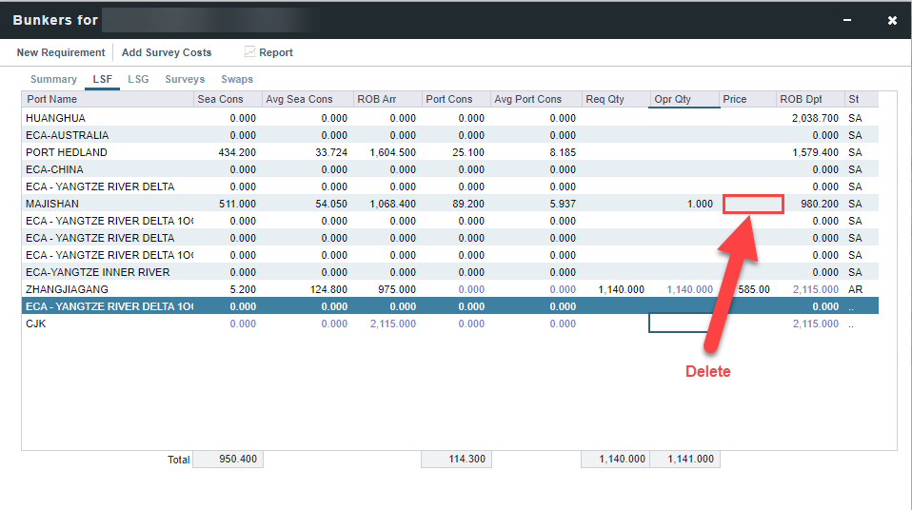Select the MAJISHAN Price cell

pyautogui.click(x=753, y=204)
